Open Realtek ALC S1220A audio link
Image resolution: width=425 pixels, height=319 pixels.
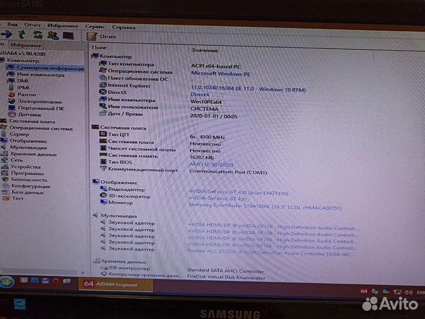[271, 253]
